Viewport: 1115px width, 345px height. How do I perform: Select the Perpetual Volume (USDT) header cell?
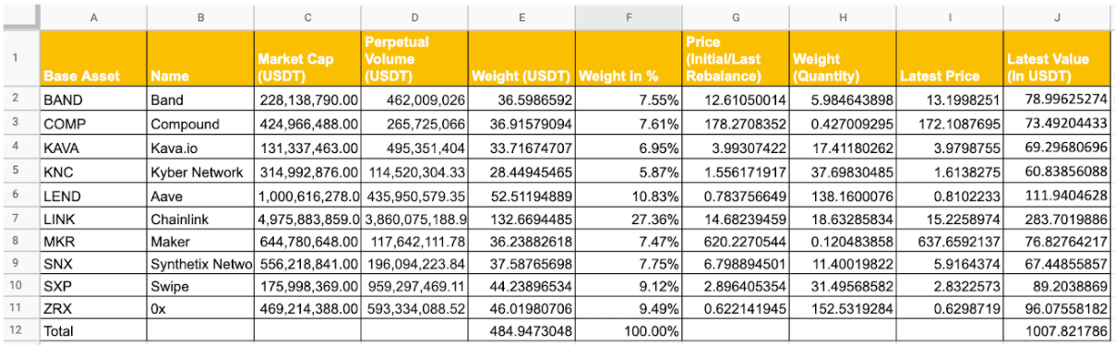click(x=414, y=59)
